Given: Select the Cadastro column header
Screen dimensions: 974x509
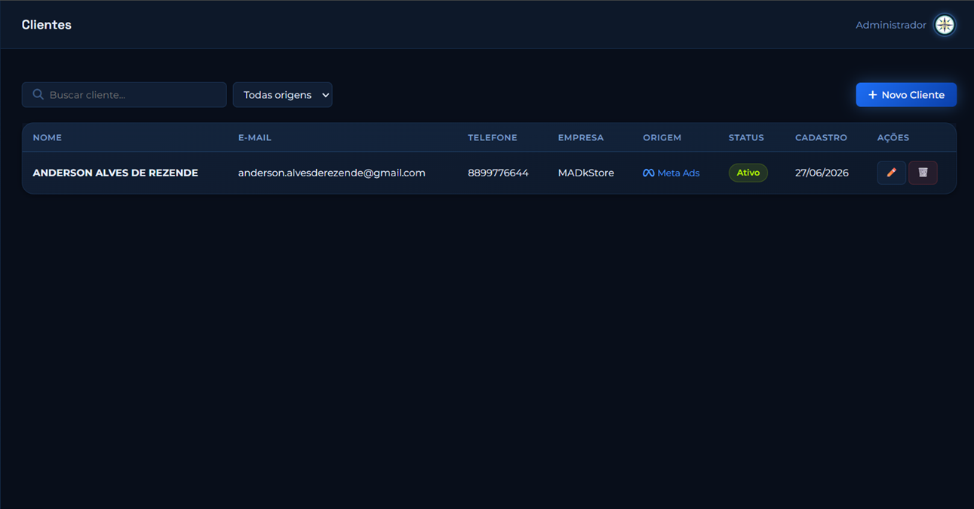Looking at the screenshot, I should (821, 137).
